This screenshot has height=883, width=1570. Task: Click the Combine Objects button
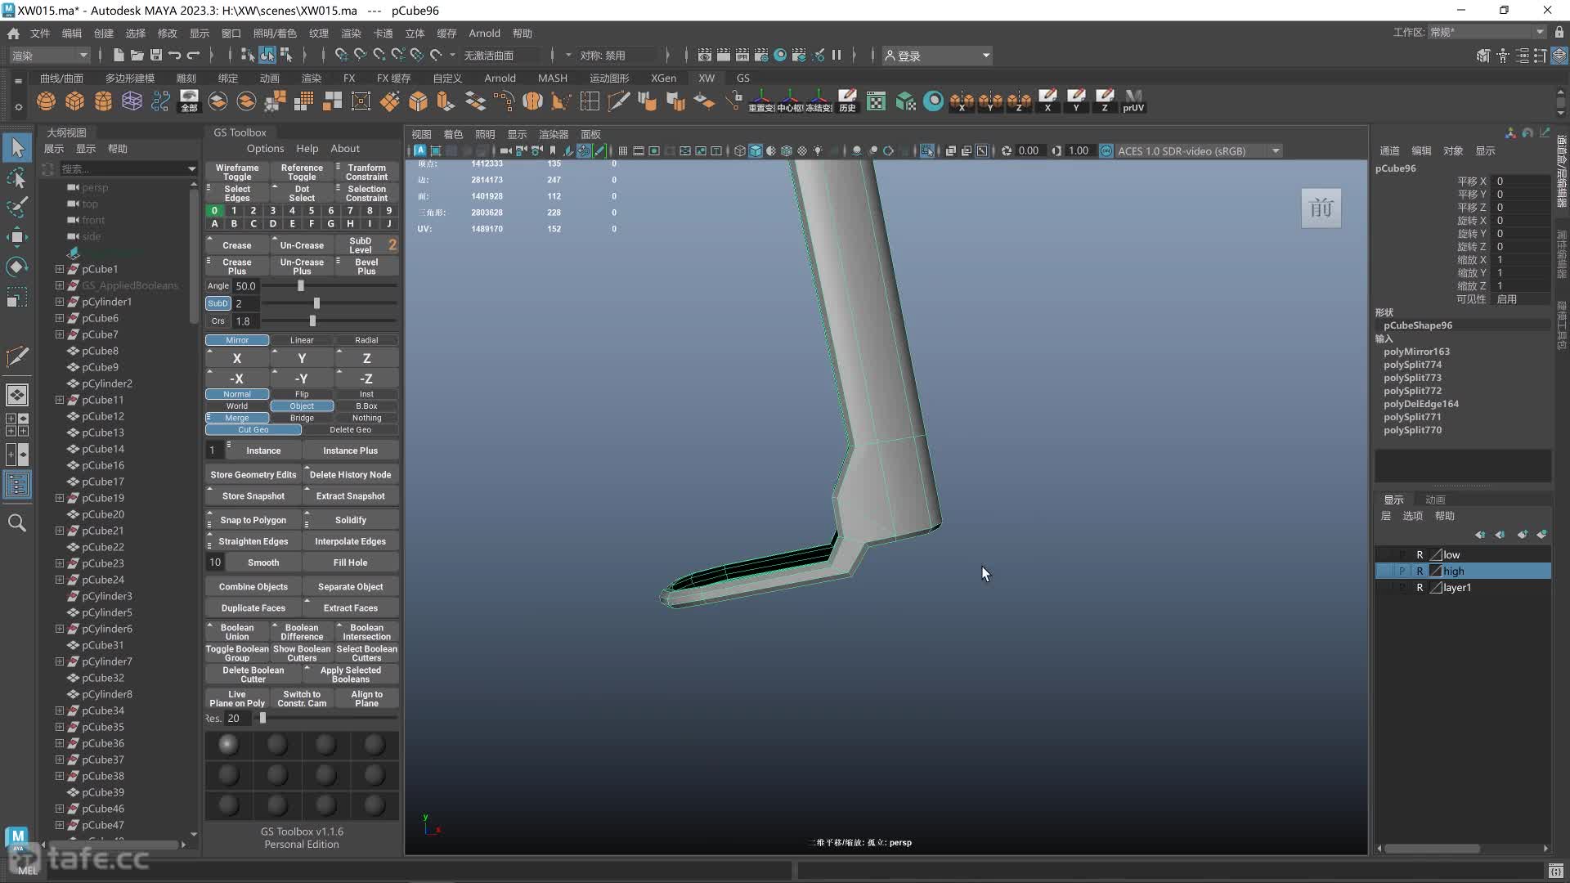click(253, 587)
